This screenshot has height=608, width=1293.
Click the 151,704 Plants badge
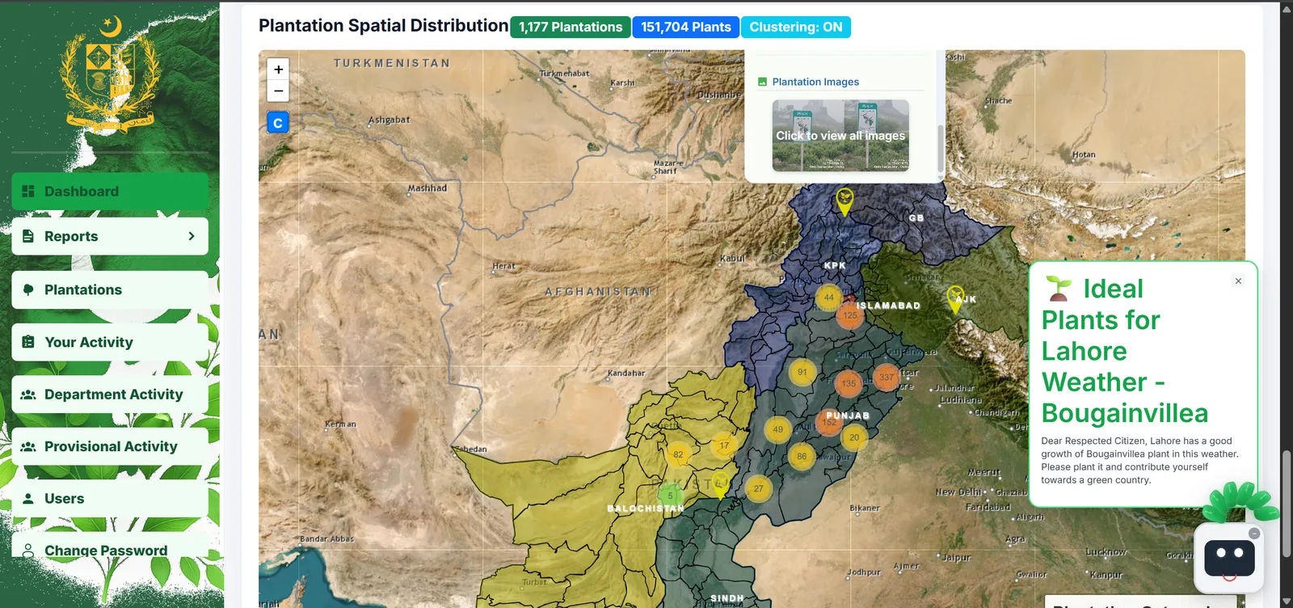[686, 27]
